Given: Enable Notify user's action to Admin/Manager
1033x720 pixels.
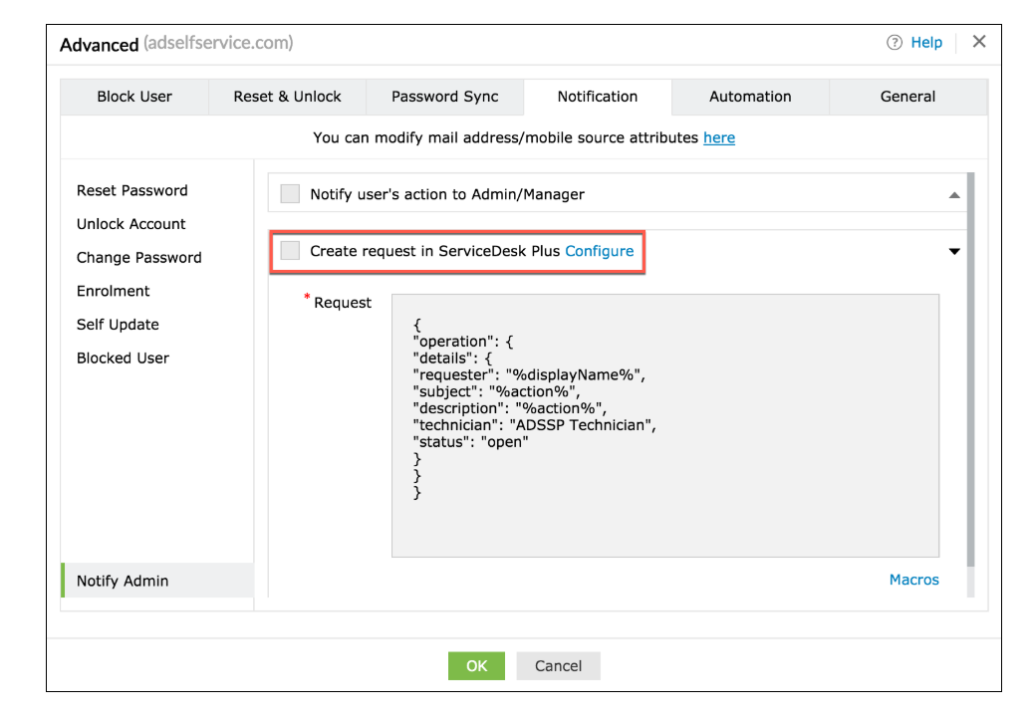Looking at the screenshot, I should (290, 194).
